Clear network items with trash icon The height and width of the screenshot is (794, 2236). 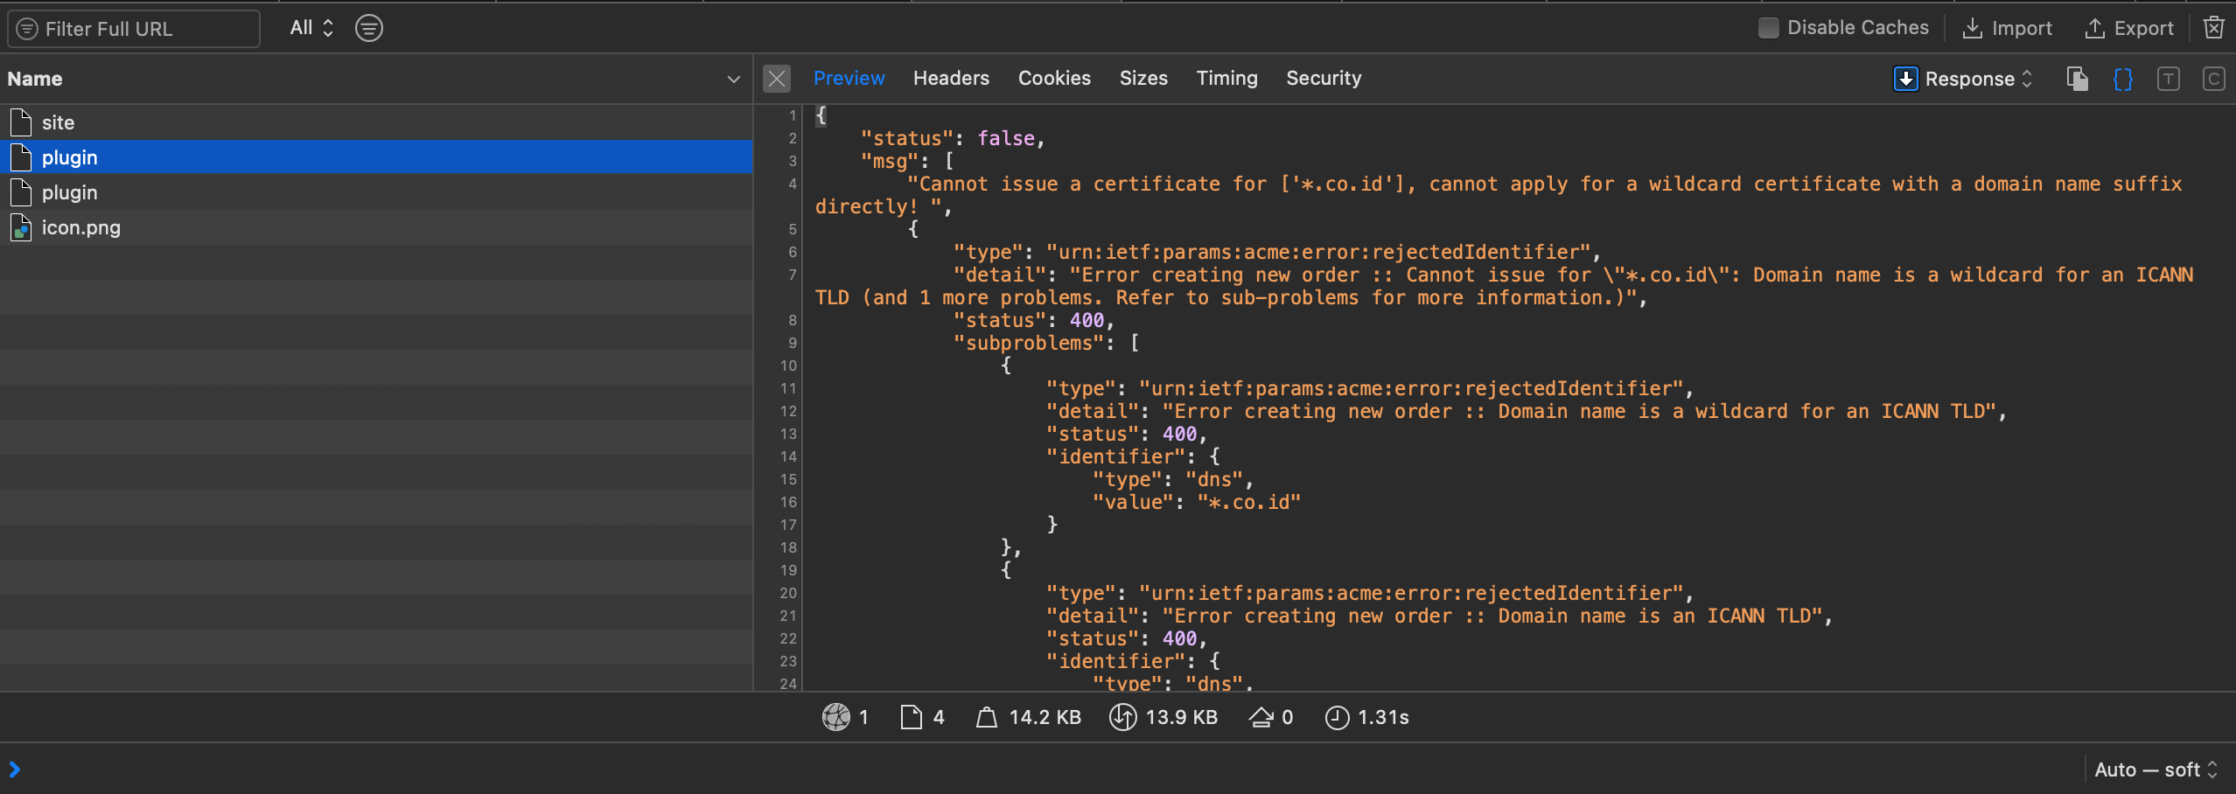(2213, 28)
